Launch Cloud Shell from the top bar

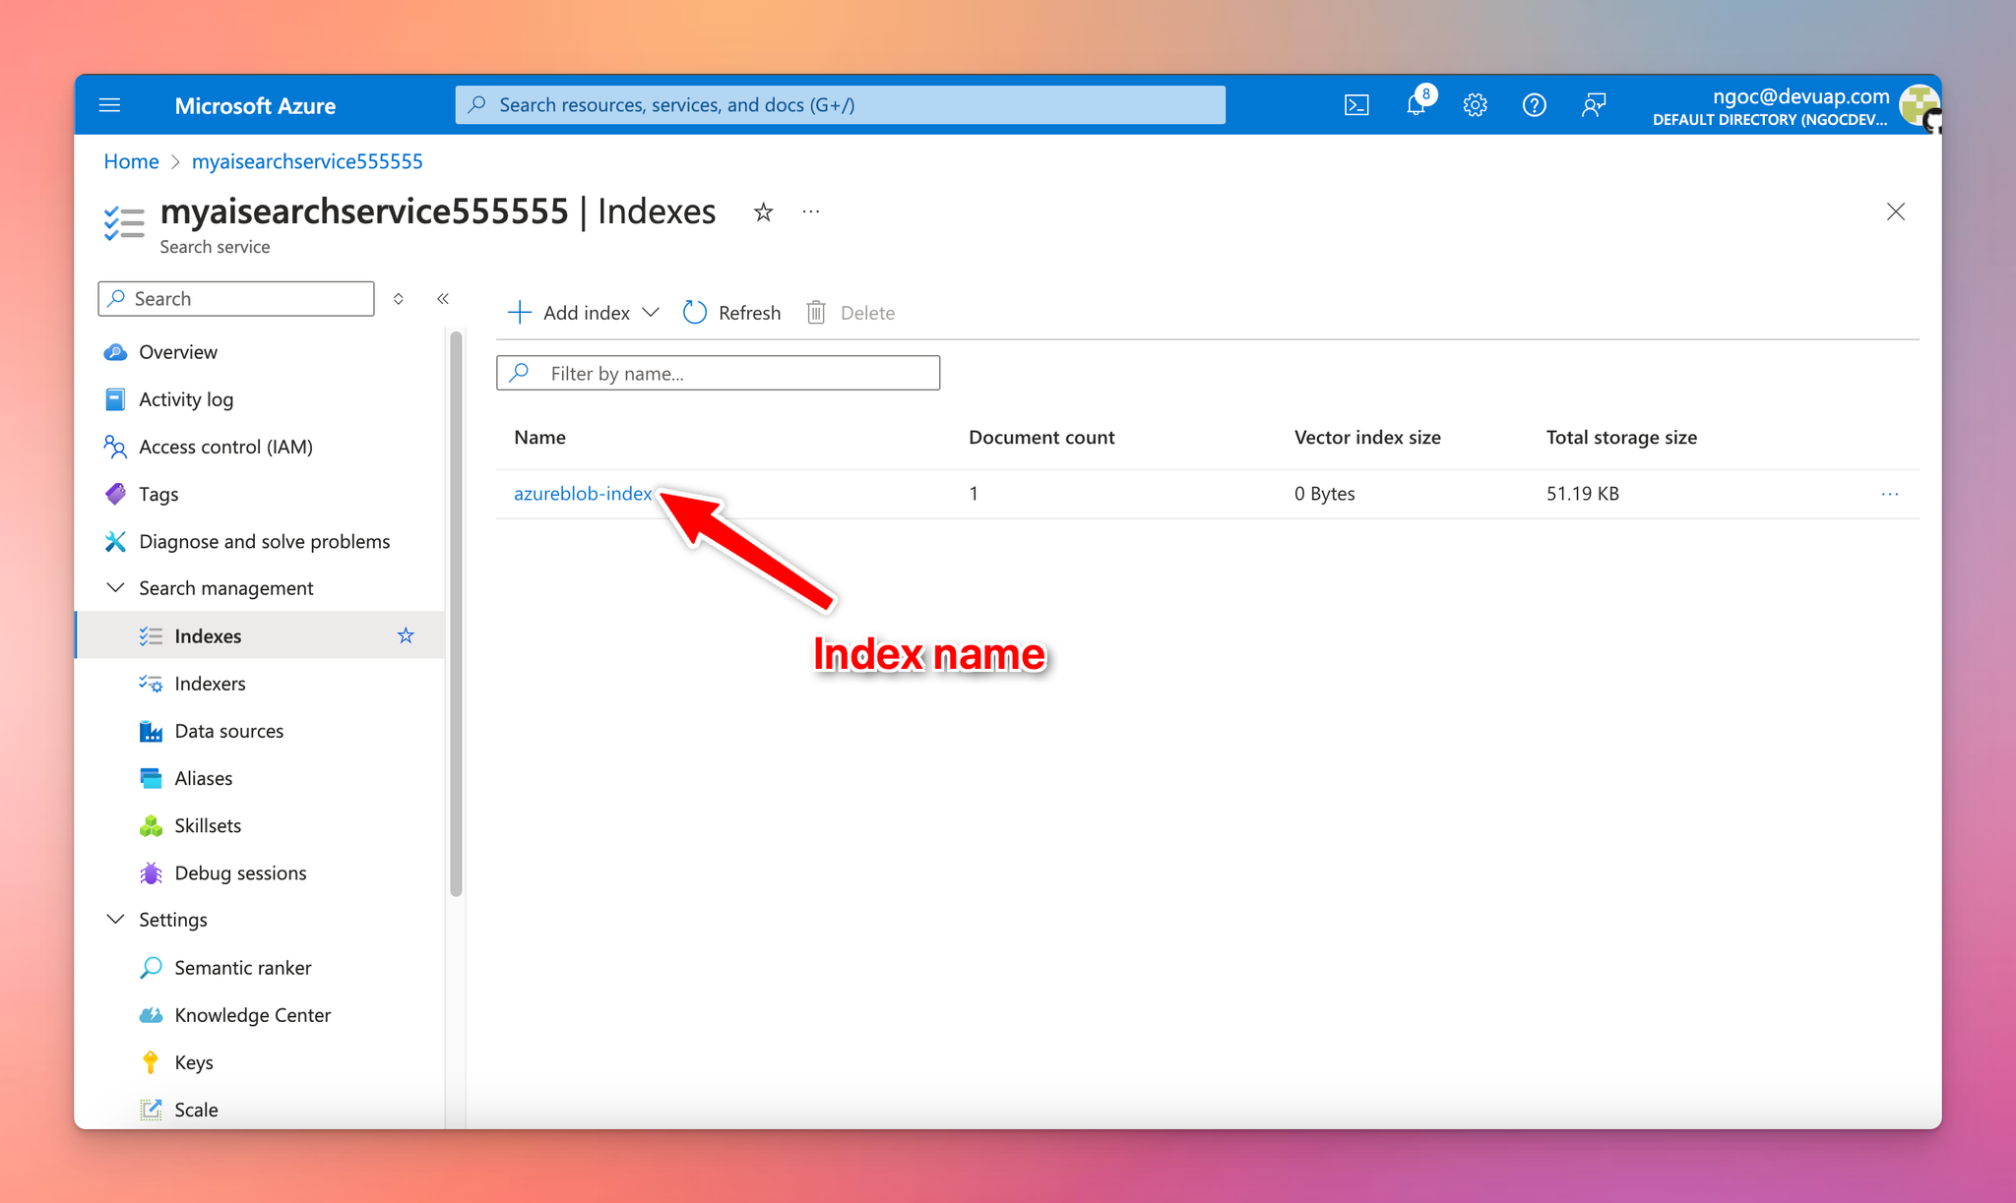click(x=1356, y=105)
